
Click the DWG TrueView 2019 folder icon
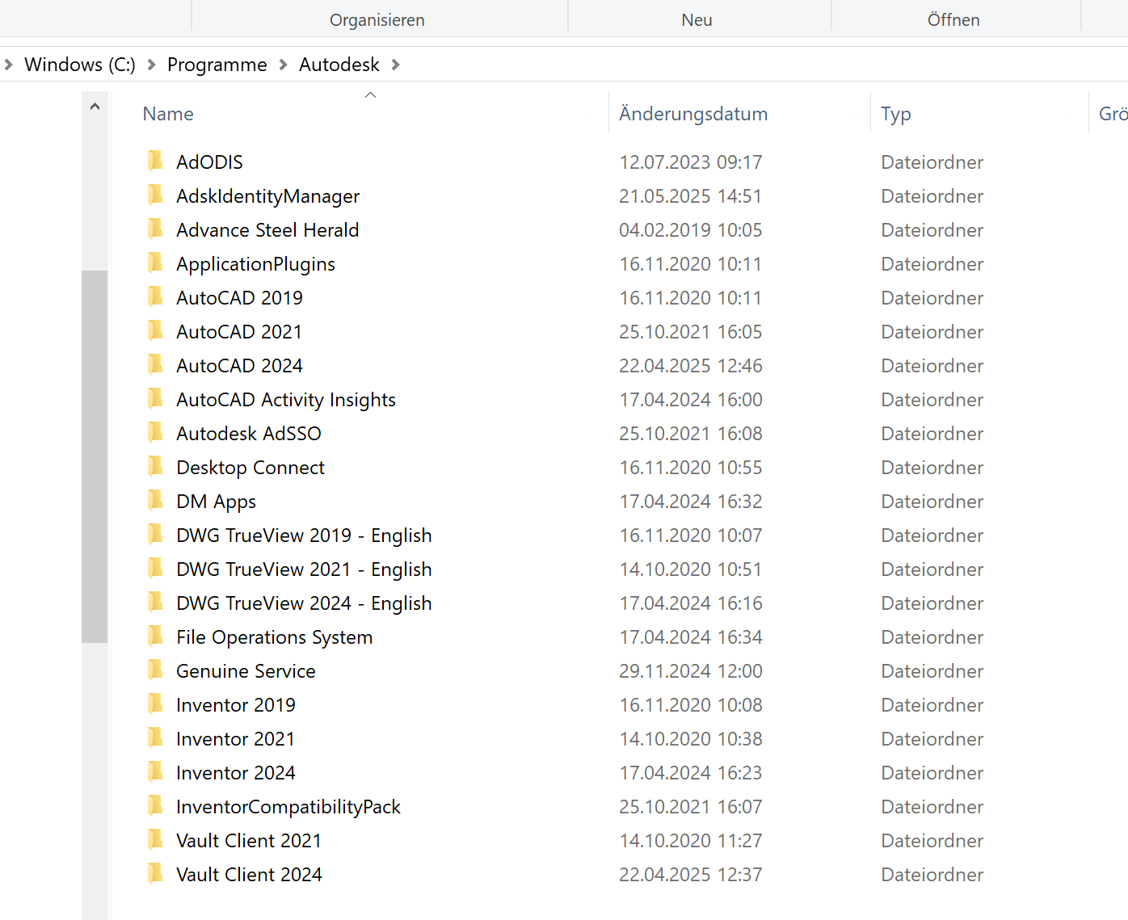[x=155, y=534]
